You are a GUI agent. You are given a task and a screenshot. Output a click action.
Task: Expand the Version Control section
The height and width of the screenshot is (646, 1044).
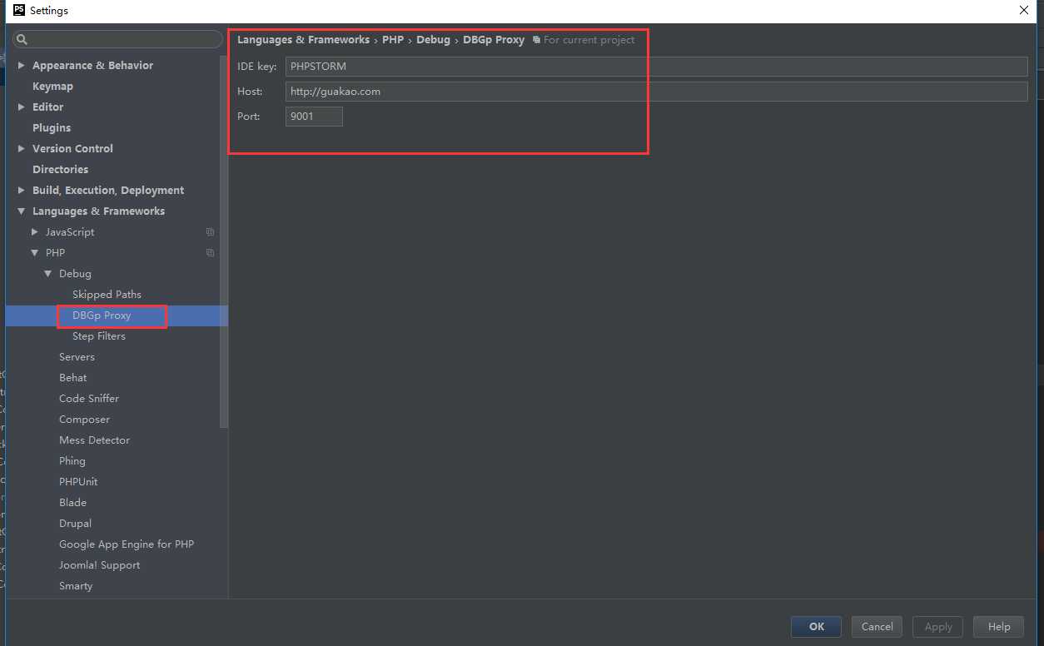(x=22, y=148)
